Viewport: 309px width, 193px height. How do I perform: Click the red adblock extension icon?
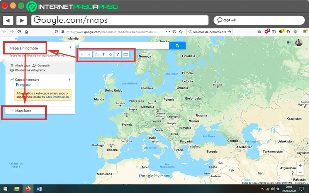coord(267,32)
